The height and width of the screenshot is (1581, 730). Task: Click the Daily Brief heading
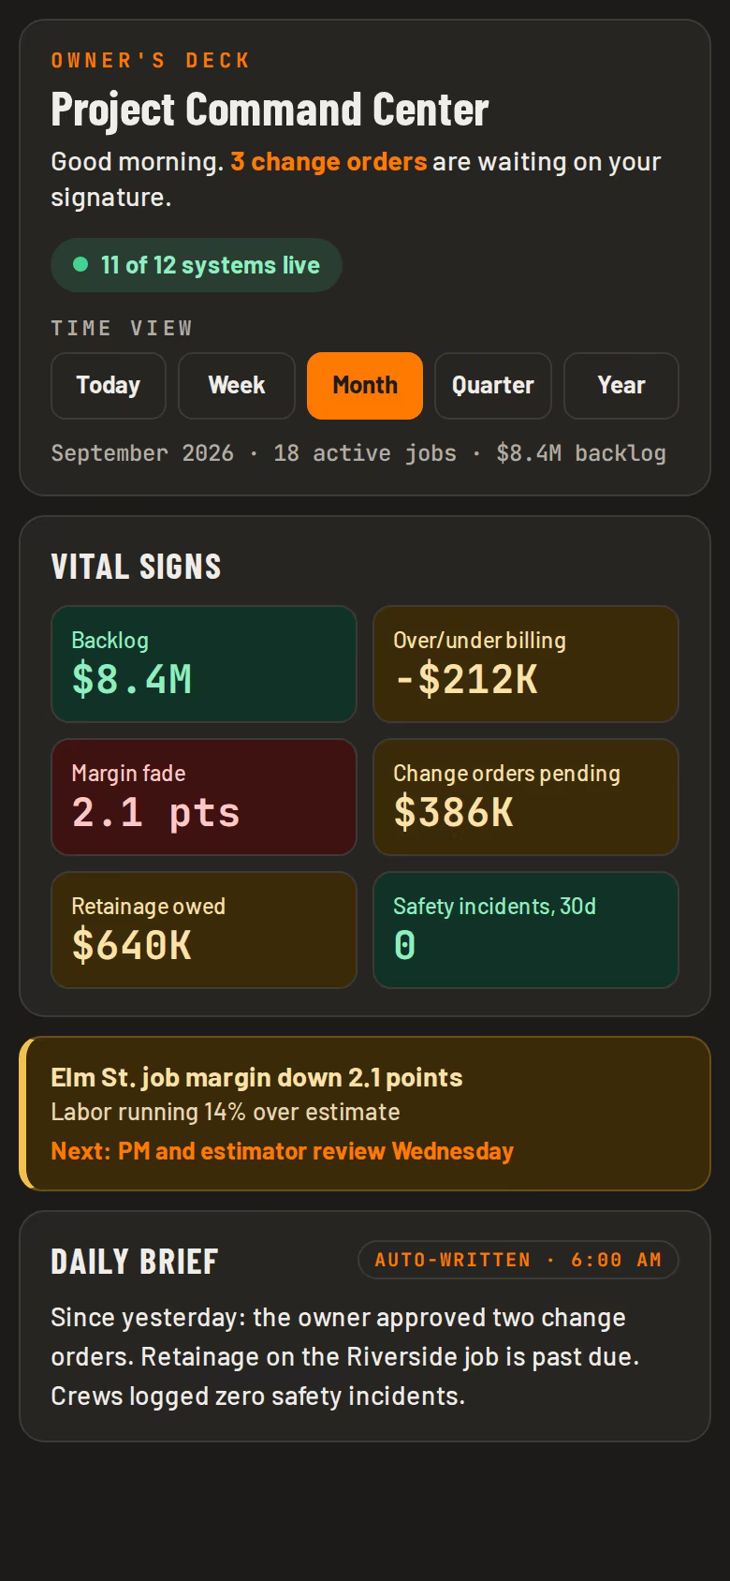click(135, 1262)
